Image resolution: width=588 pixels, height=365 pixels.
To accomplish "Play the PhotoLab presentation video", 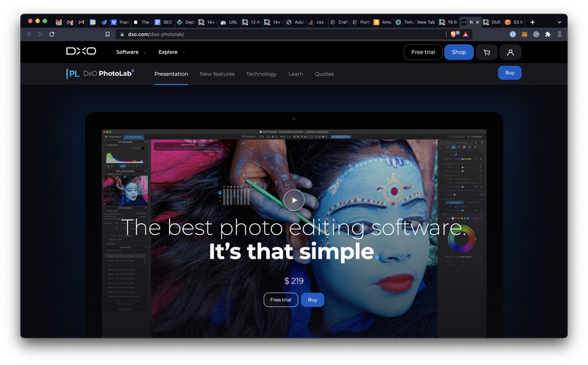I will click(293, 199).
